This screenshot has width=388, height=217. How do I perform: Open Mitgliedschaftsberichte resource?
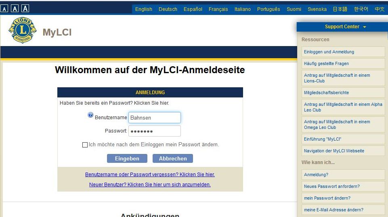pyautogui.click(x=343, y=93)
